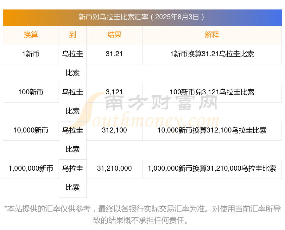Select the 结果 column header
The width and height of the screenshot is (285, 230).
click(x=114, y=35)
